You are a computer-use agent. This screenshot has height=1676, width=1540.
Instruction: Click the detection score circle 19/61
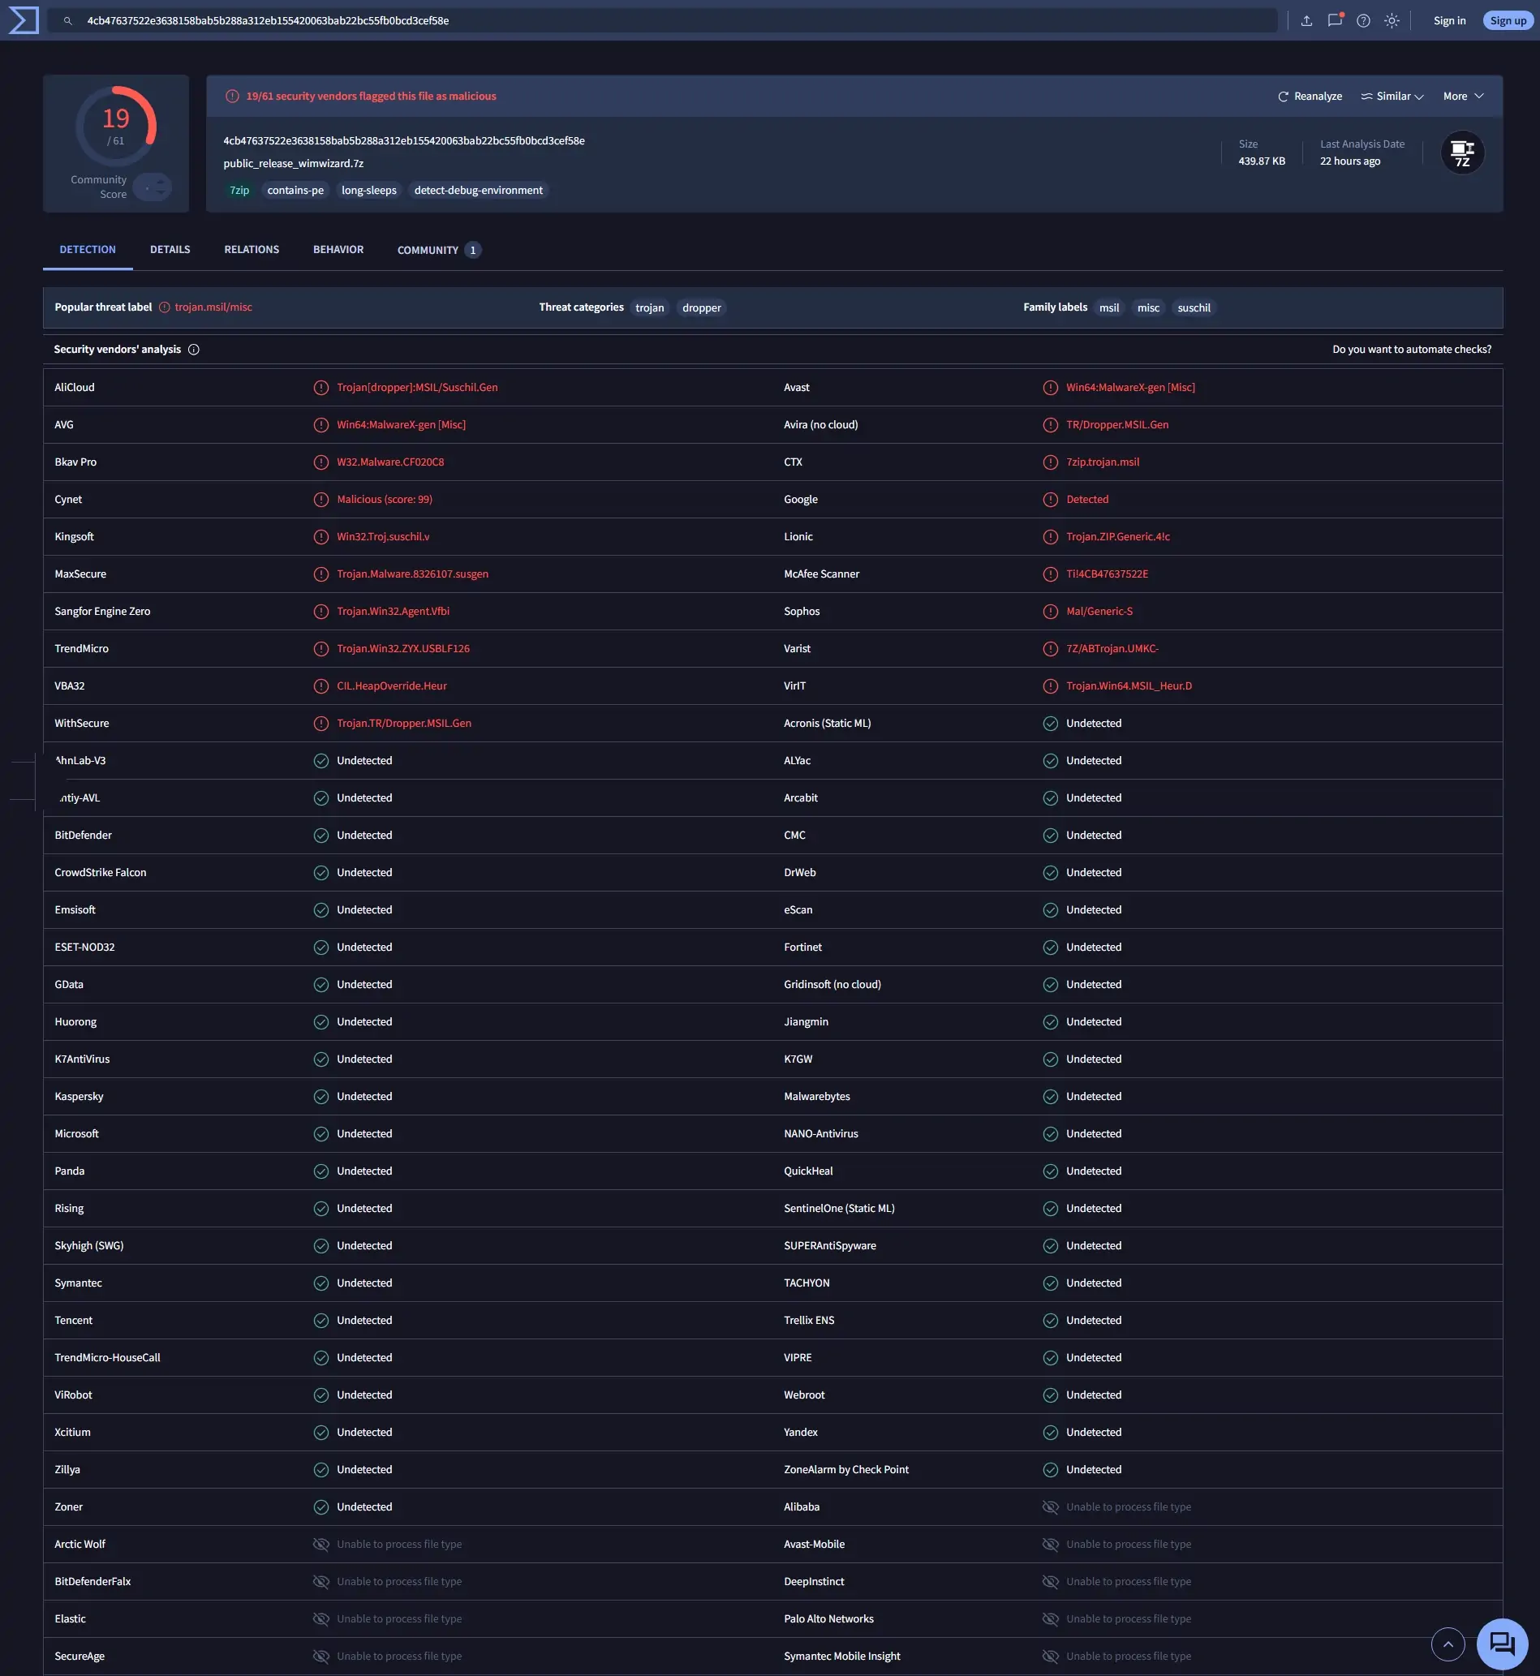pos(116,127)
